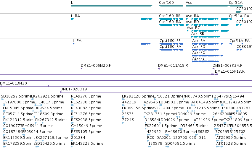Viewport: 252px width, 148px height.
Task: Open the Cpr51A gene label
Action: click(x=236, y=3)
